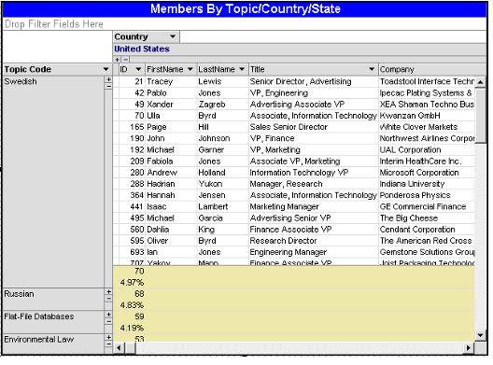The height and width of the screenshot is (365, 493).
Task: Click the Drop Filter Fields Here area
Action: 245,24
